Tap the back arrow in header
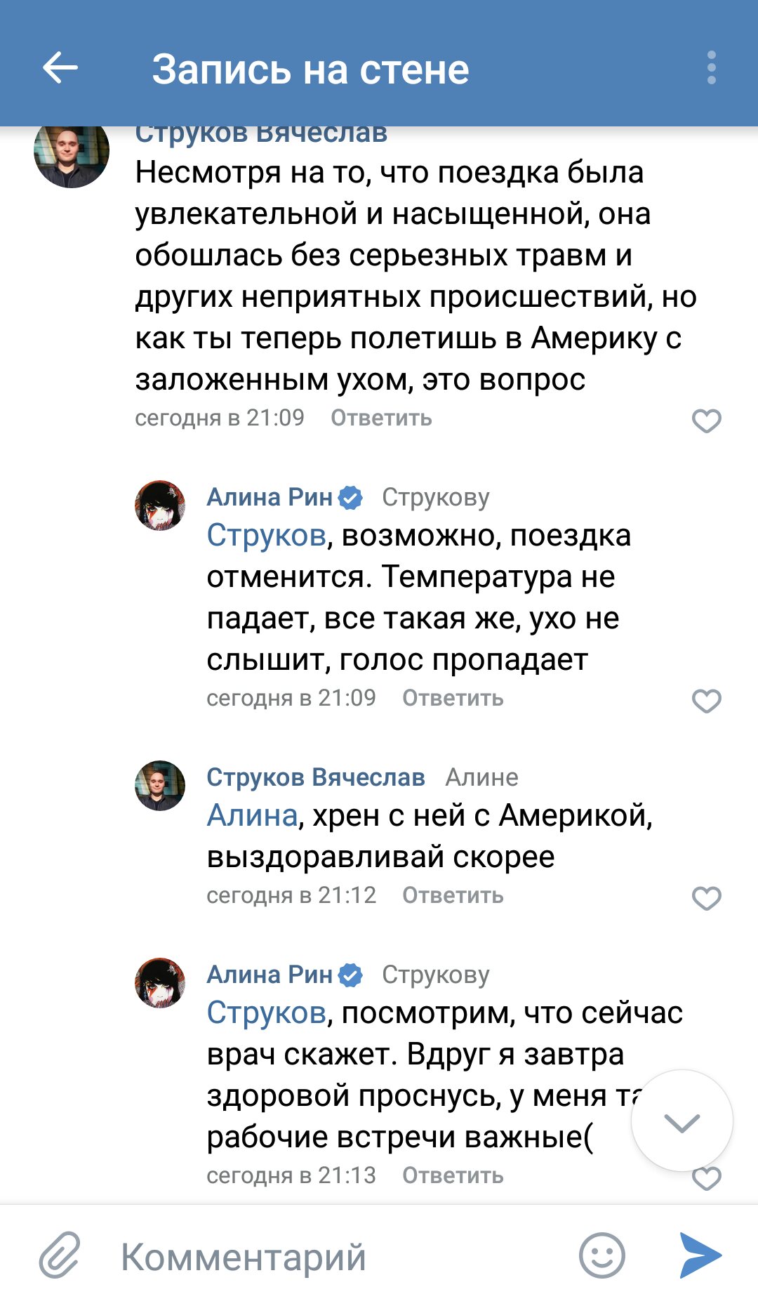 [60, 68]
